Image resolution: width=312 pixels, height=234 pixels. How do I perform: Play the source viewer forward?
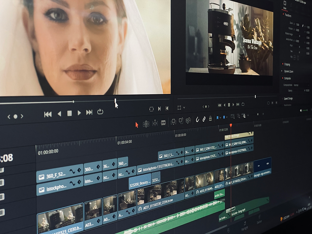pos(79,113)
